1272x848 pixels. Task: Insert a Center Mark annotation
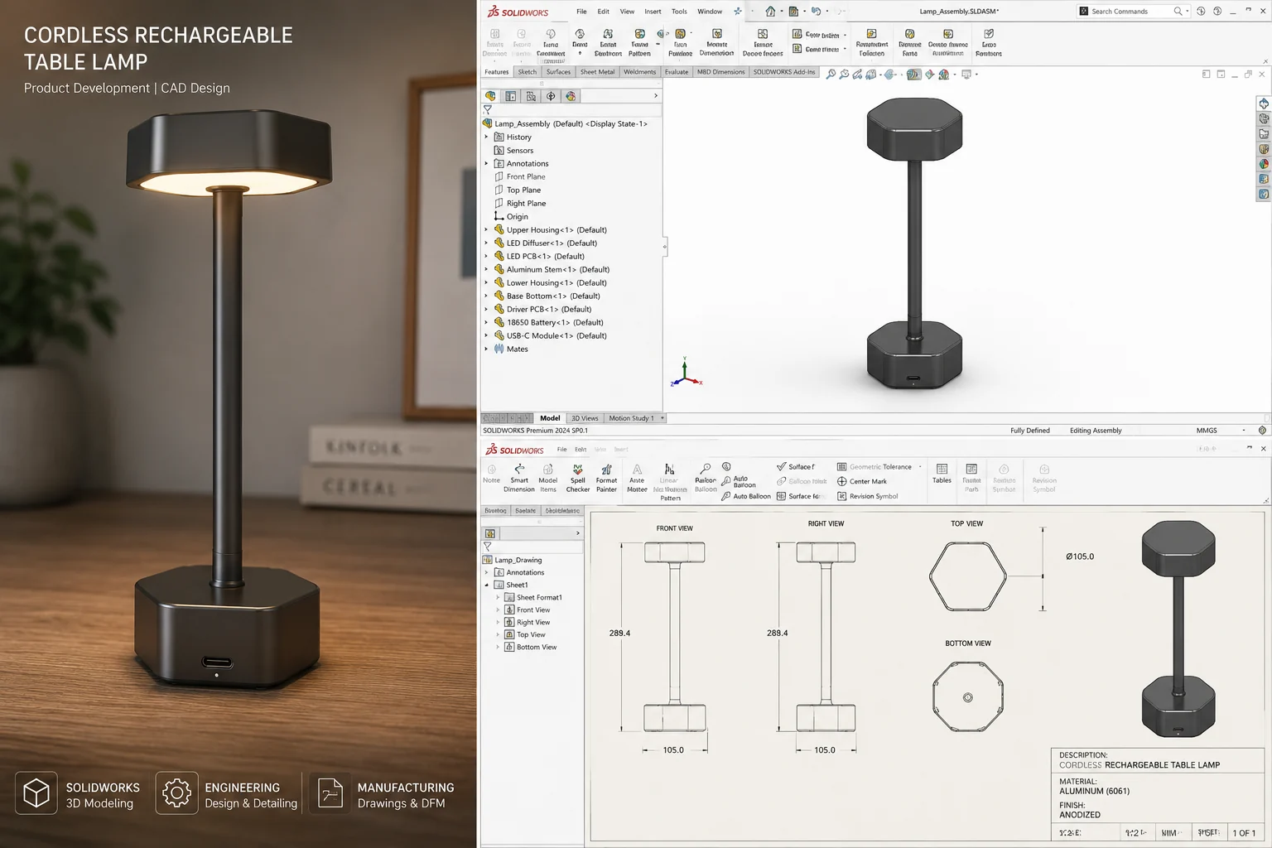[861, 481]
